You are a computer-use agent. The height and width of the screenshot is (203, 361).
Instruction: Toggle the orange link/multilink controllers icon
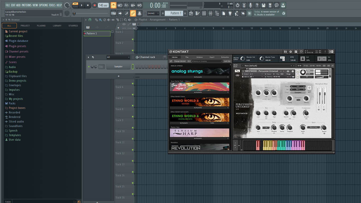(133, 13)
